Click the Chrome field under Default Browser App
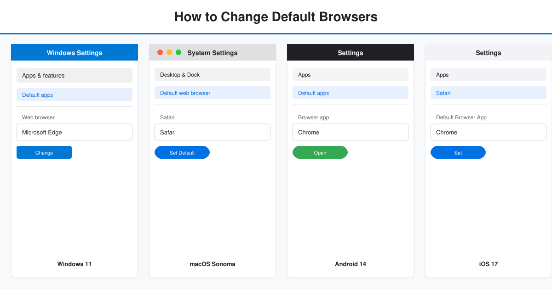 (x=489, y=132)
